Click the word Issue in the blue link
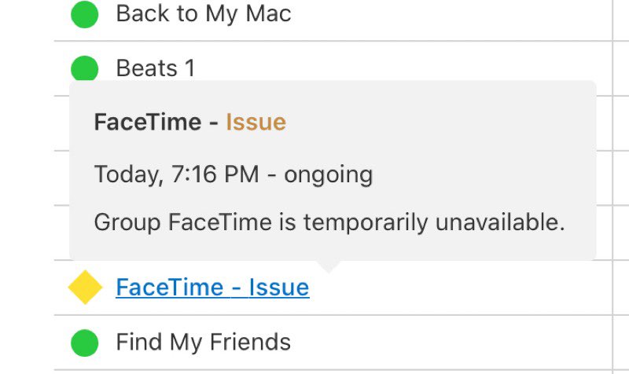This screenshot has height=374, width=629. [279, 288]
